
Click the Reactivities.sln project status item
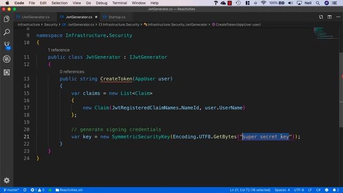[69, 190]
